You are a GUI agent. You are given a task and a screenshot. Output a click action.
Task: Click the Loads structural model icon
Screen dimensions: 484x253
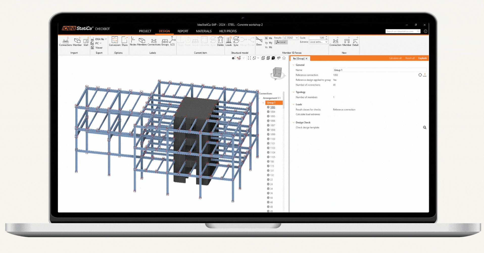[x=229, y=41]
